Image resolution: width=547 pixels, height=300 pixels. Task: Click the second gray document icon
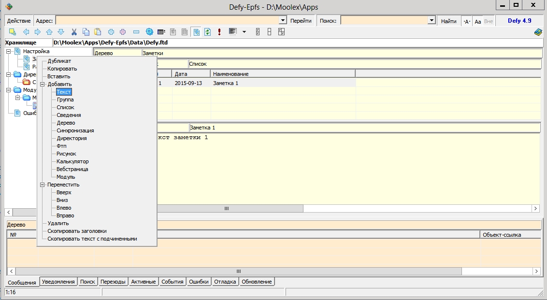(185, 32)
